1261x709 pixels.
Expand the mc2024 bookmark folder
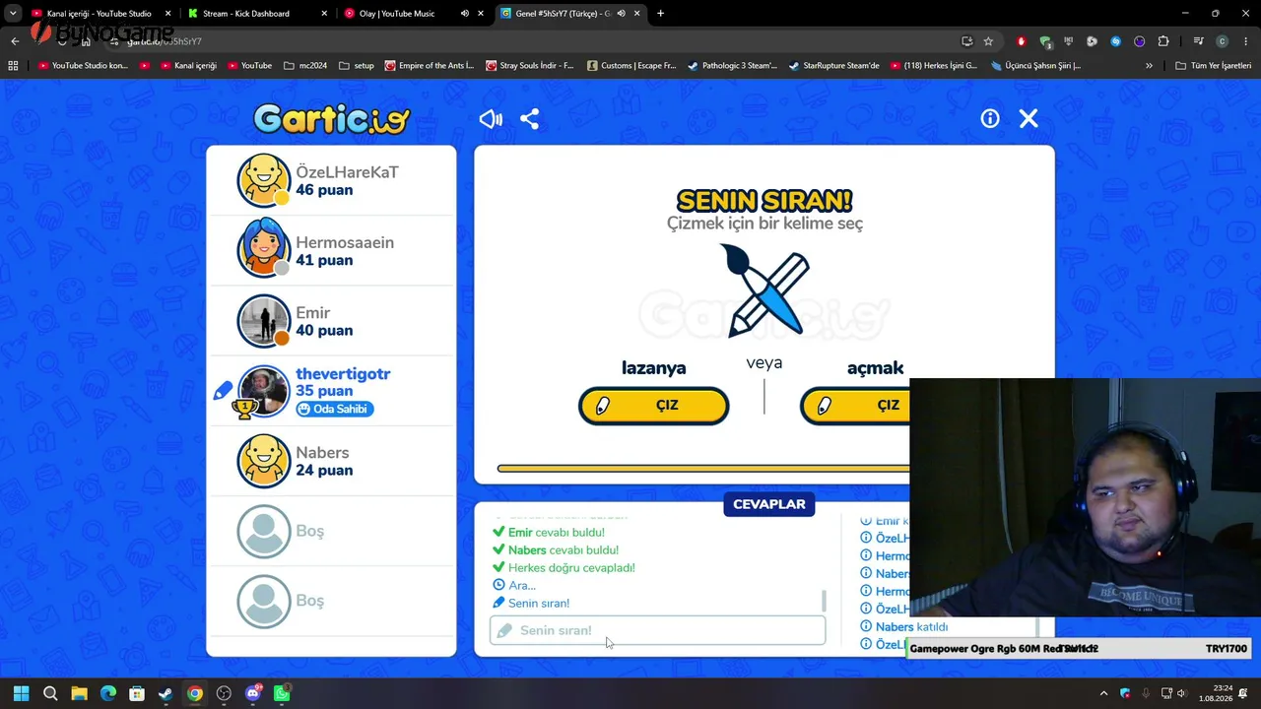[305, 66]
